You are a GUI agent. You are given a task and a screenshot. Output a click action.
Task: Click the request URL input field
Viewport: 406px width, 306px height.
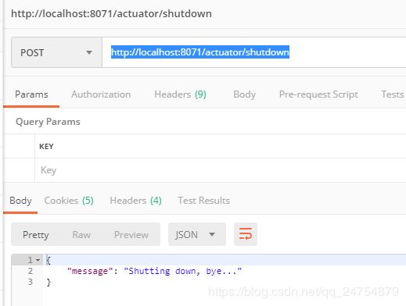254,52
